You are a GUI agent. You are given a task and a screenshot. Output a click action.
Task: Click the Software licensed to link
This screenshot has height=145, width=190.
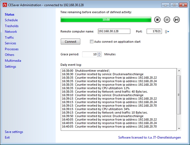(x=150, y=137)
